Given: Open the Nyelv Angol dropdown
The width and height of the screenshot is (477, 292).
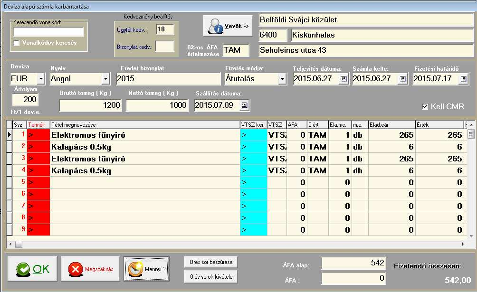Looking at the screenshot, I should pyautogui.click(x=105, y=79).
